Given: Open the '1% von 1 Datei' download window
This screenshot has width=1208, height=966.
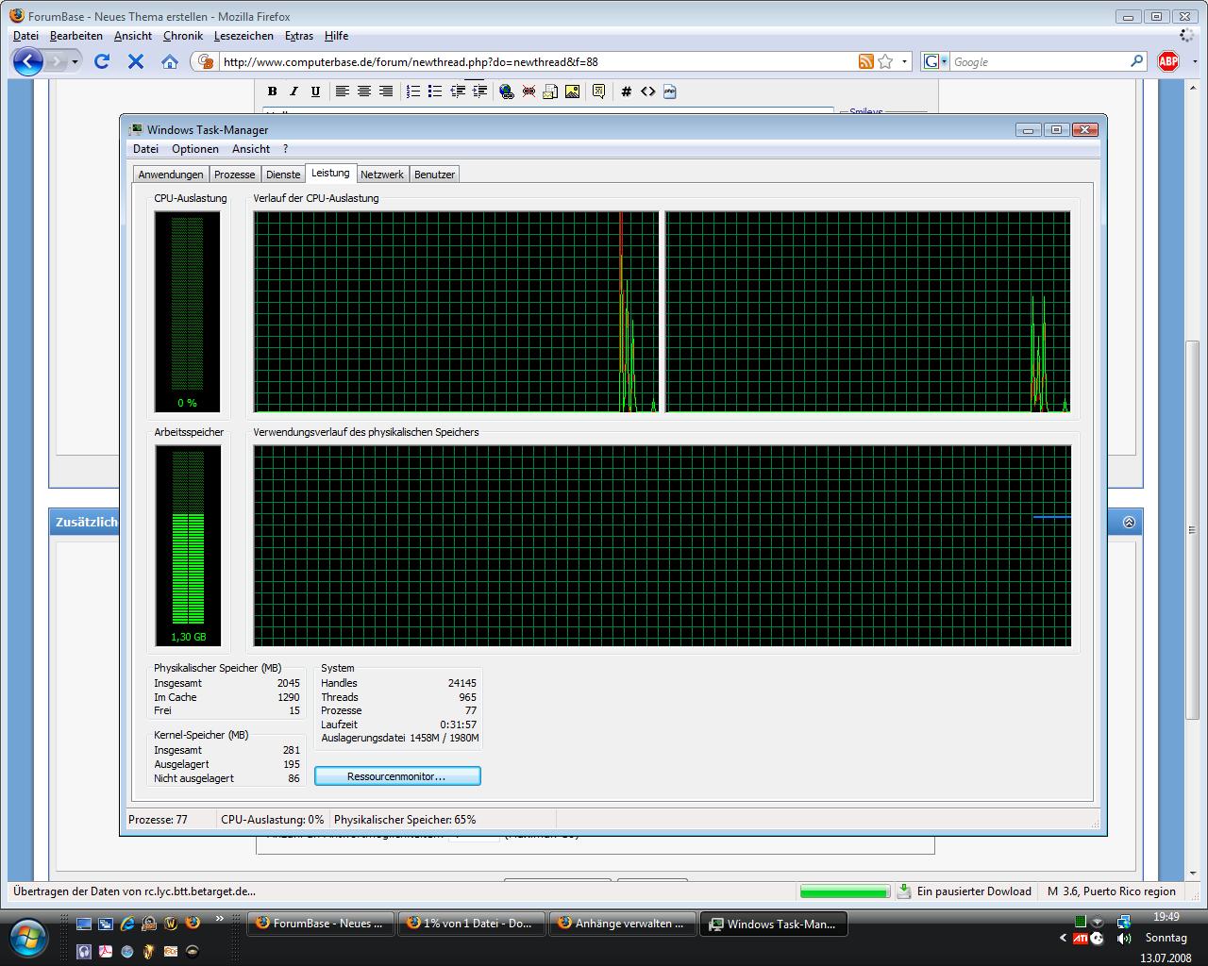Looking at the screenshot, I should pos(472,924).
